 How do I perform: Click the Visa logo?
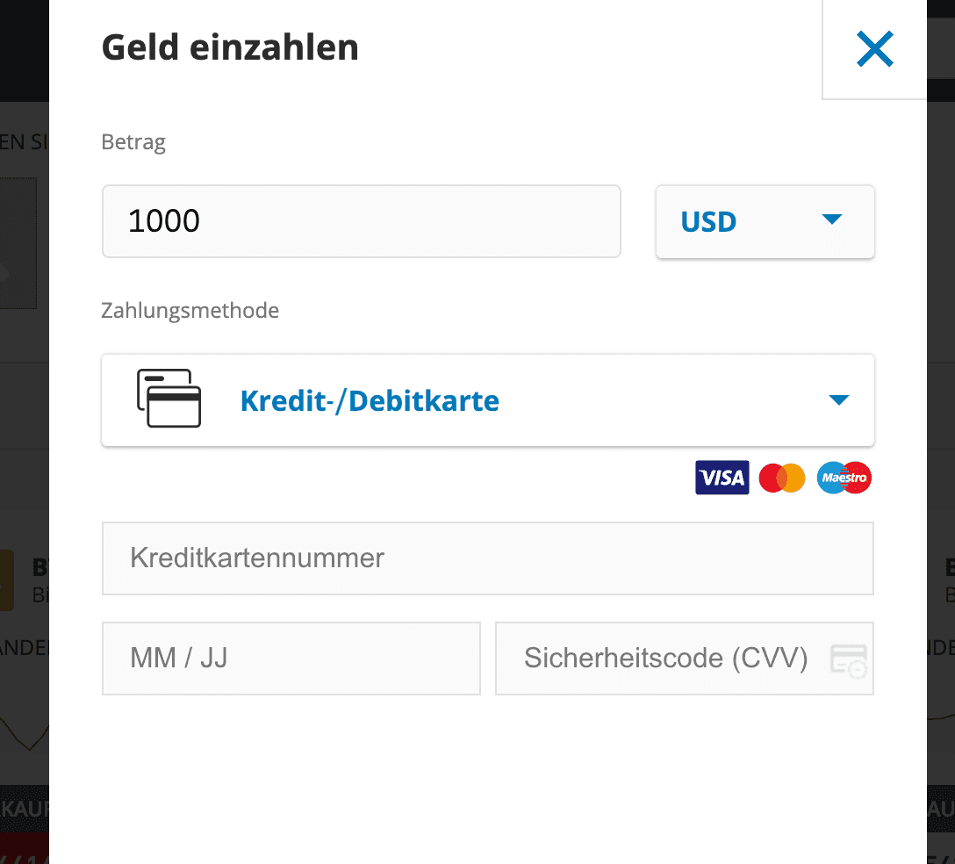[x=722, y=478]
